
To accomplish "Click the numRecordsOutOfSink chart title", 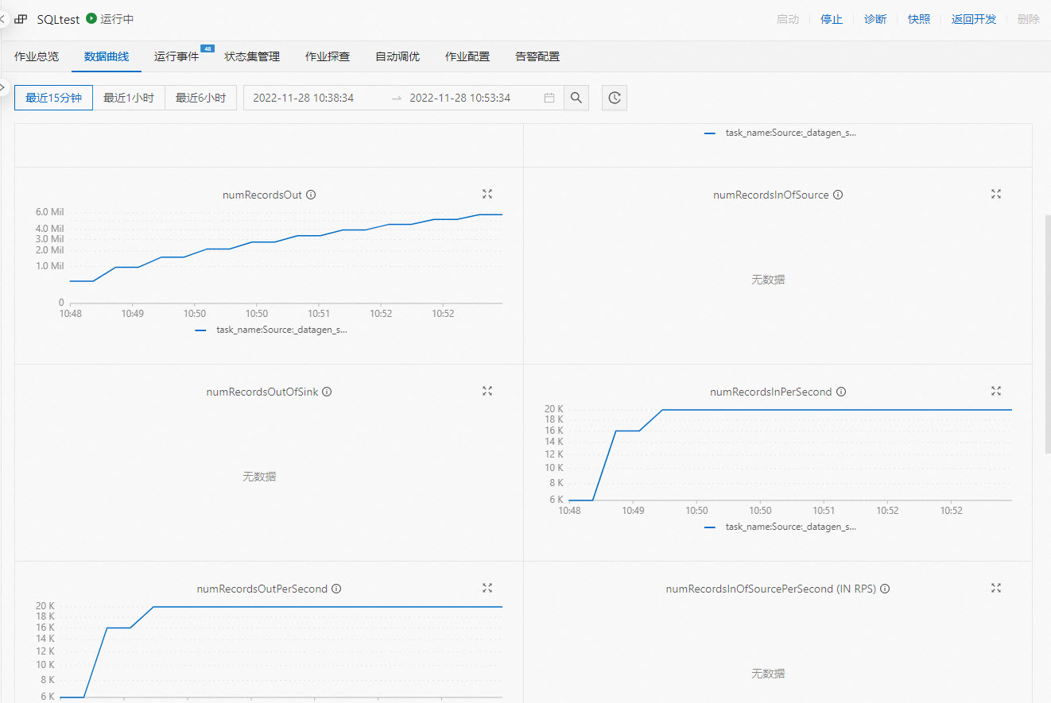I will (262, 392).
